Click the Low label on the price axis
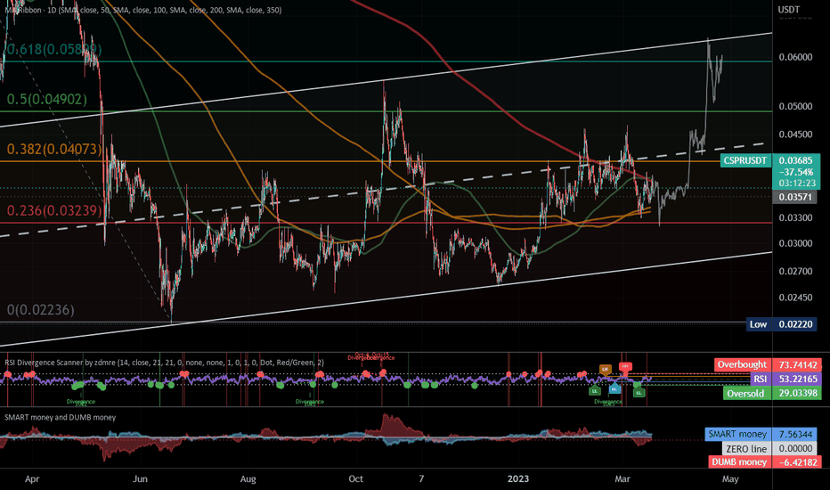830x490 pixels. click(758, 324)
